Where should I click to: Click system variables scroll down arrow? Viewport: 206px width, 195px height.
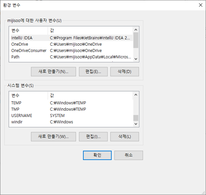tap(136, 124)
